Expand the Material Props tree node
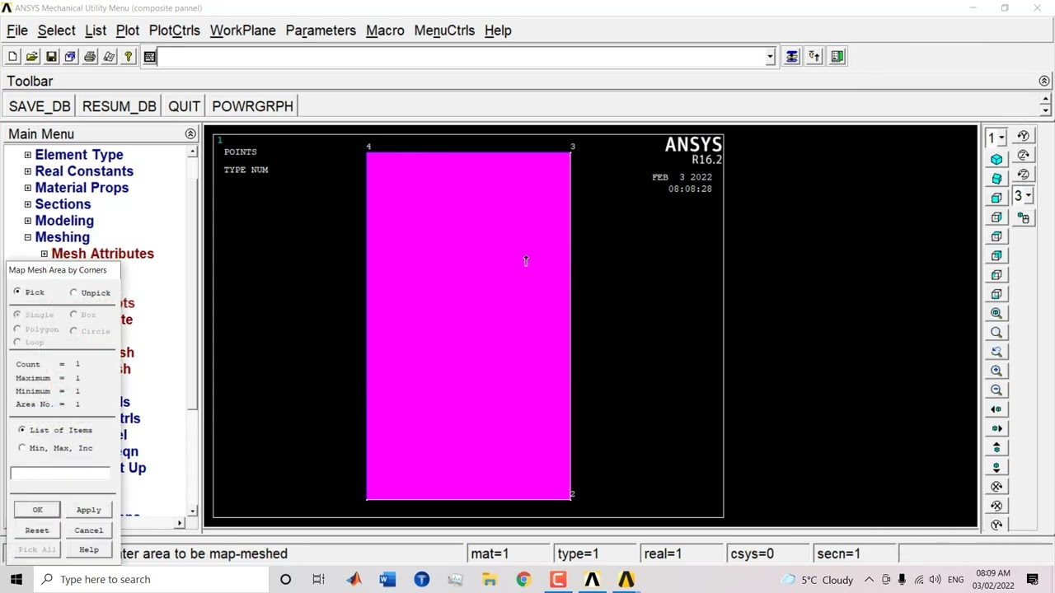The height and width of the screenshot is (593, 1055). tap(28, 188)
